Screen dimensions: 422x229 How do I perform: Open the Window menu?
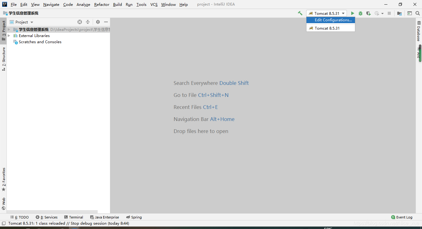coord(168,4)
